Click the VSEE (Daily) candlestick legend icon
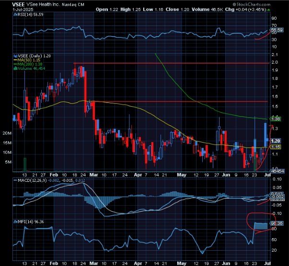Viewport: 289px width, 266px height. 16,56
